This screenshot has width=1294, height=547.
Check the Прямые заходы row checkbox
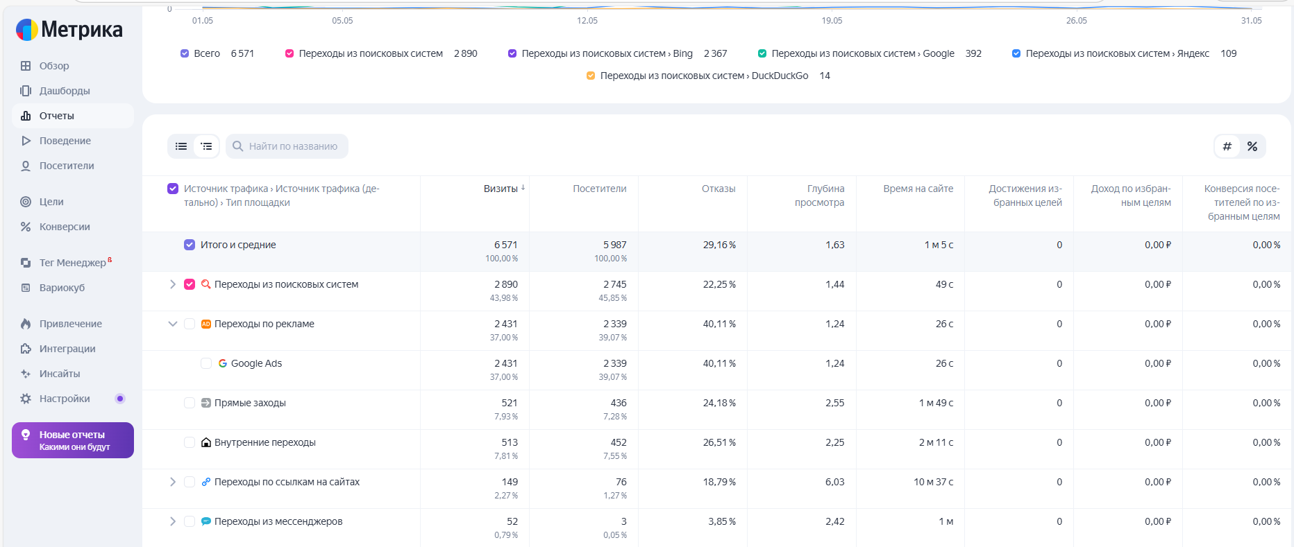click(190, 403)
